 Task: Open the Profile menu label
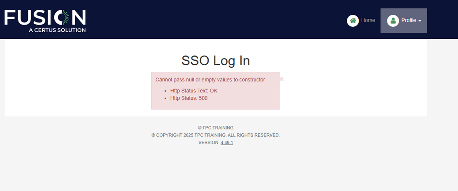[409, 20]
